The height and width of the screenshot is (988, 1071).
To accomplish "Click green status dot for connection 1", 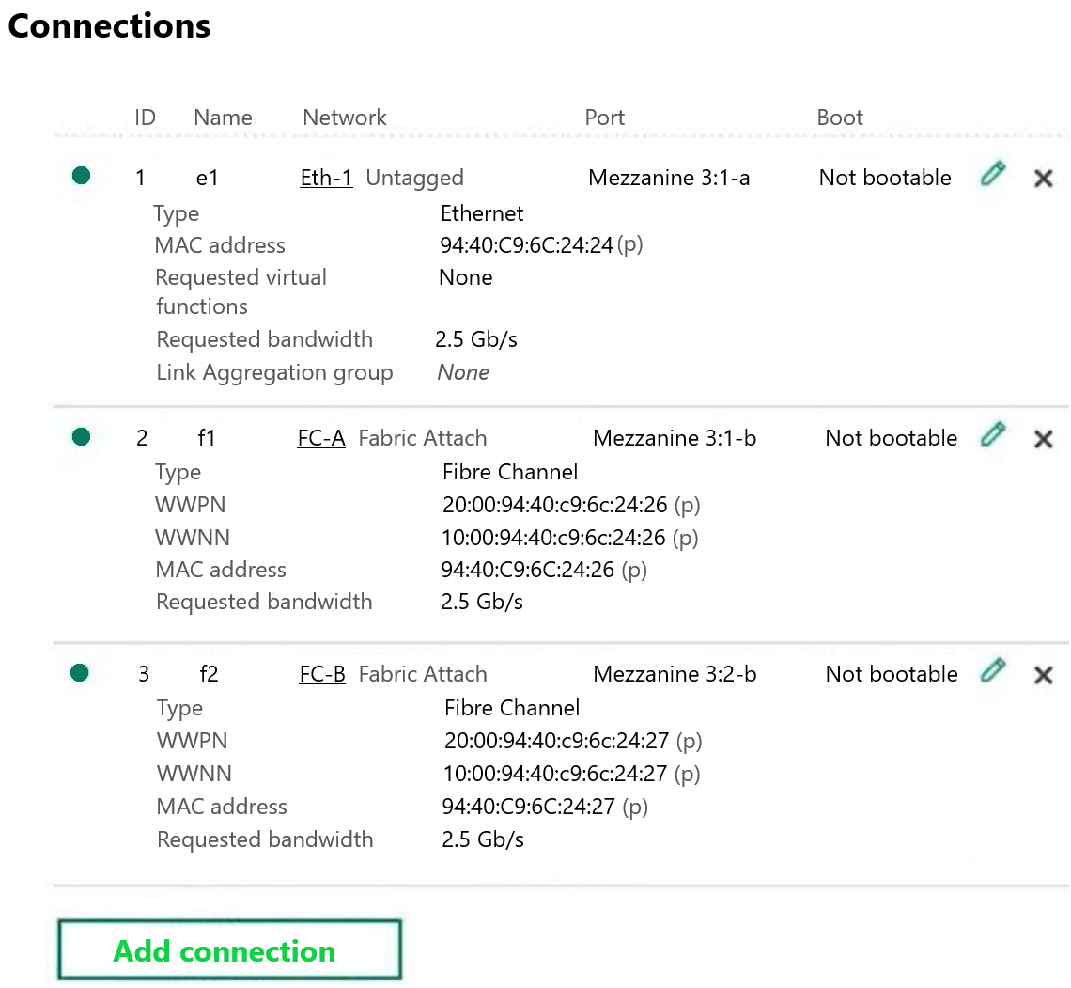I will tap(82, 176).
